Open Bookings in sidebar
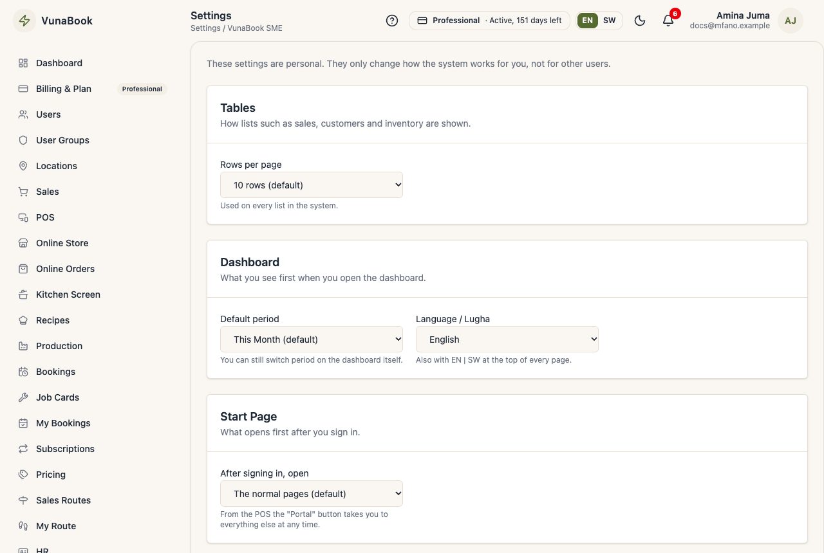824x553 pixels. point(93,372)
